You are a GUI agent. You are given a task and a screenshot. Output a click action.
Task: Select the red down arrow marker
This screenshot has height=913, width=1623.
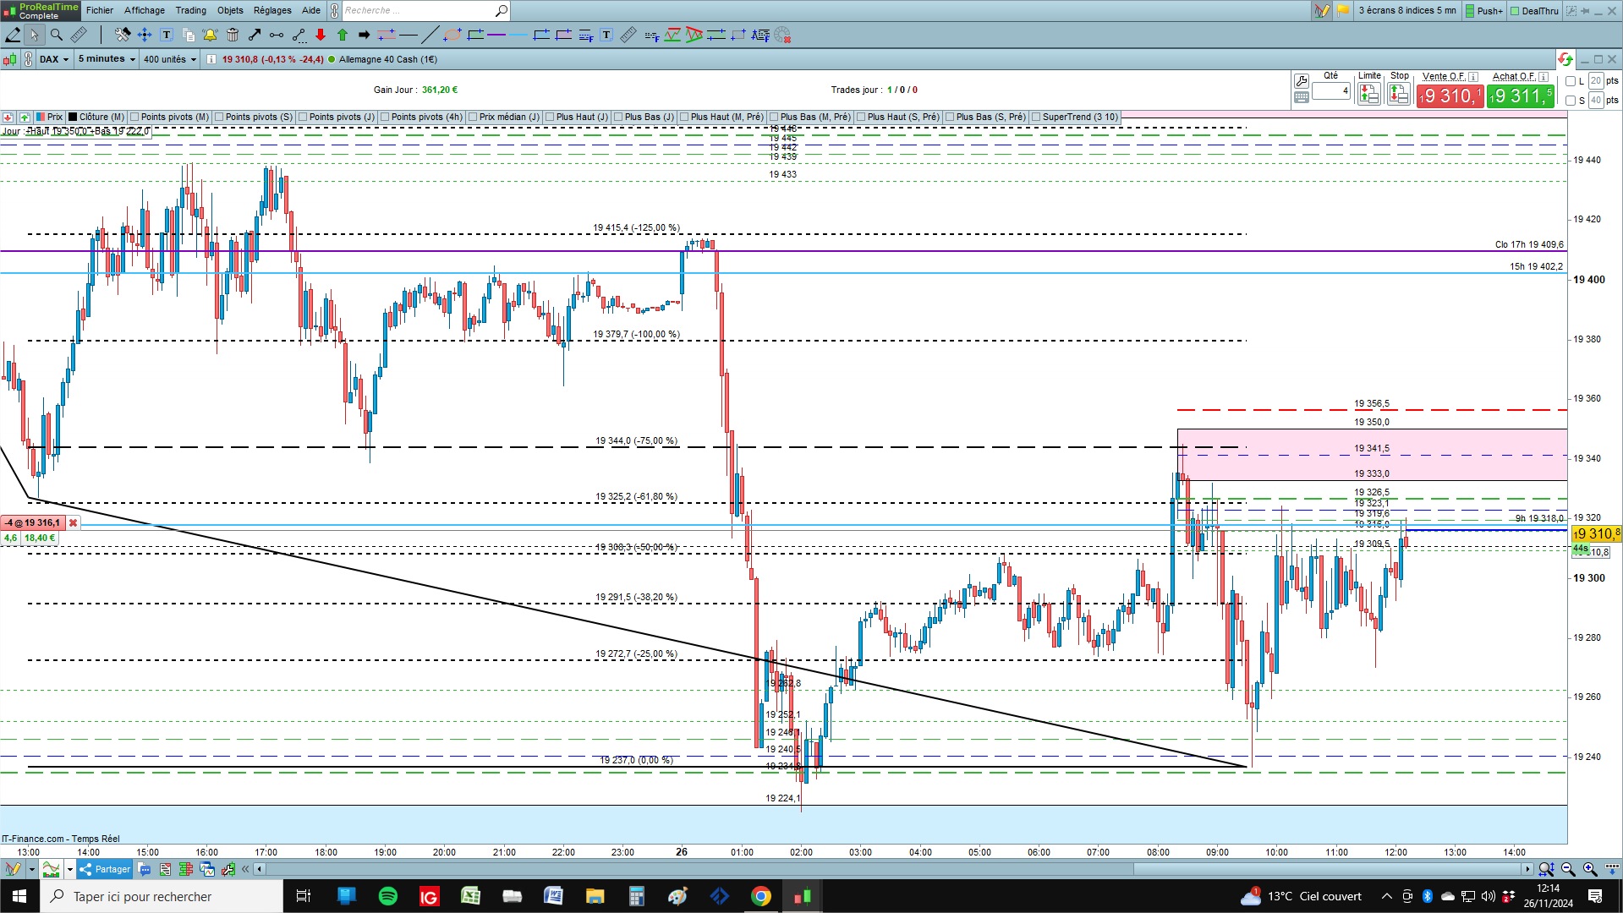point(321,35)
